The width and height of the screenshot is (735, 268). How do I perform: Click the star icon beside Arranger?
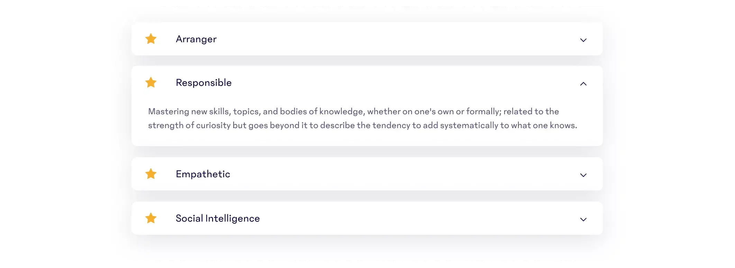pyautogui.click(x=151, y=39)
